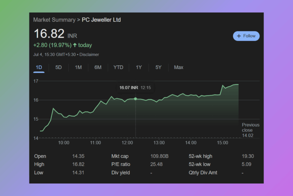Click the PC Jeweller Ltd title

point(101,20)
